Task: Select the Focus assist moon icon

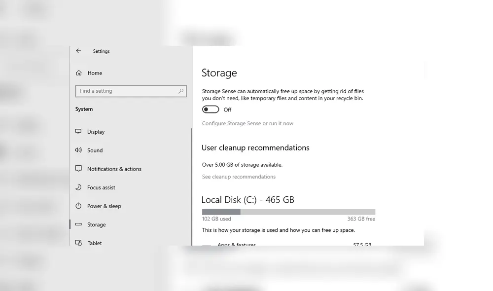Action: pos(79,187)
